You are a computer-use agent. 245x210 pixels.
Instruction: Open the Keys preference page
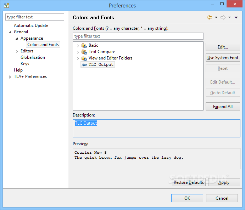pos(25,64)
